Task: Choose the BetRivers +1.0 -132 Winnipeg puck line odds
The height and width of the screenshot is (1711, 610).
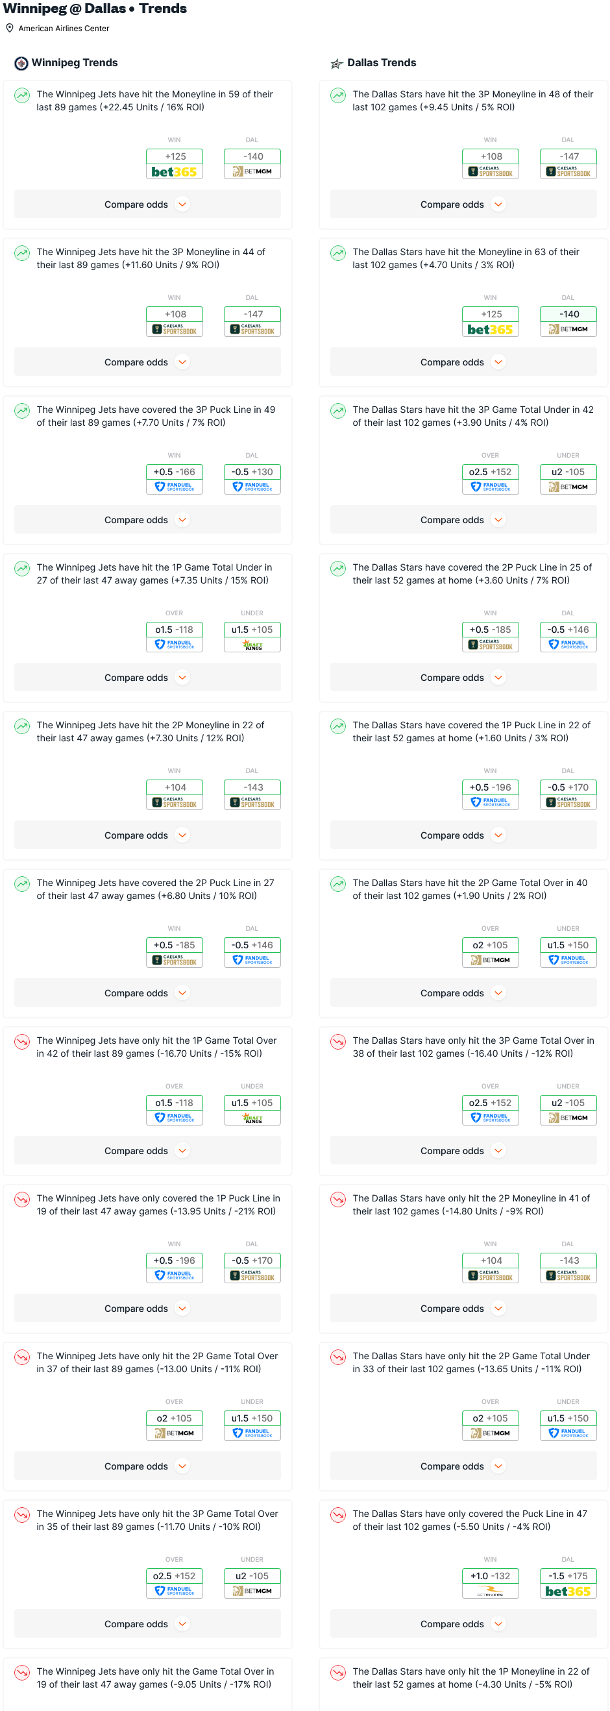Action: pyautogui.click(x=490, y=1584)
